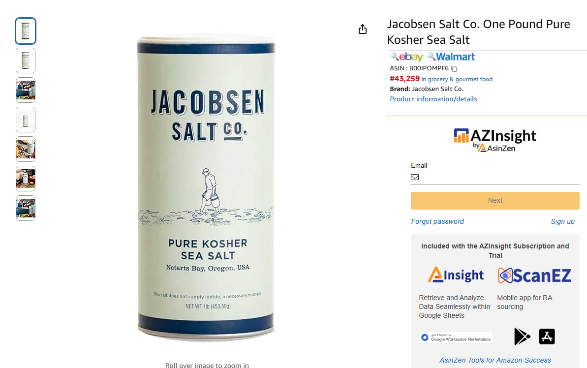Search this product on Walmart
The image size is (587, 368).
tap(451, 57)
